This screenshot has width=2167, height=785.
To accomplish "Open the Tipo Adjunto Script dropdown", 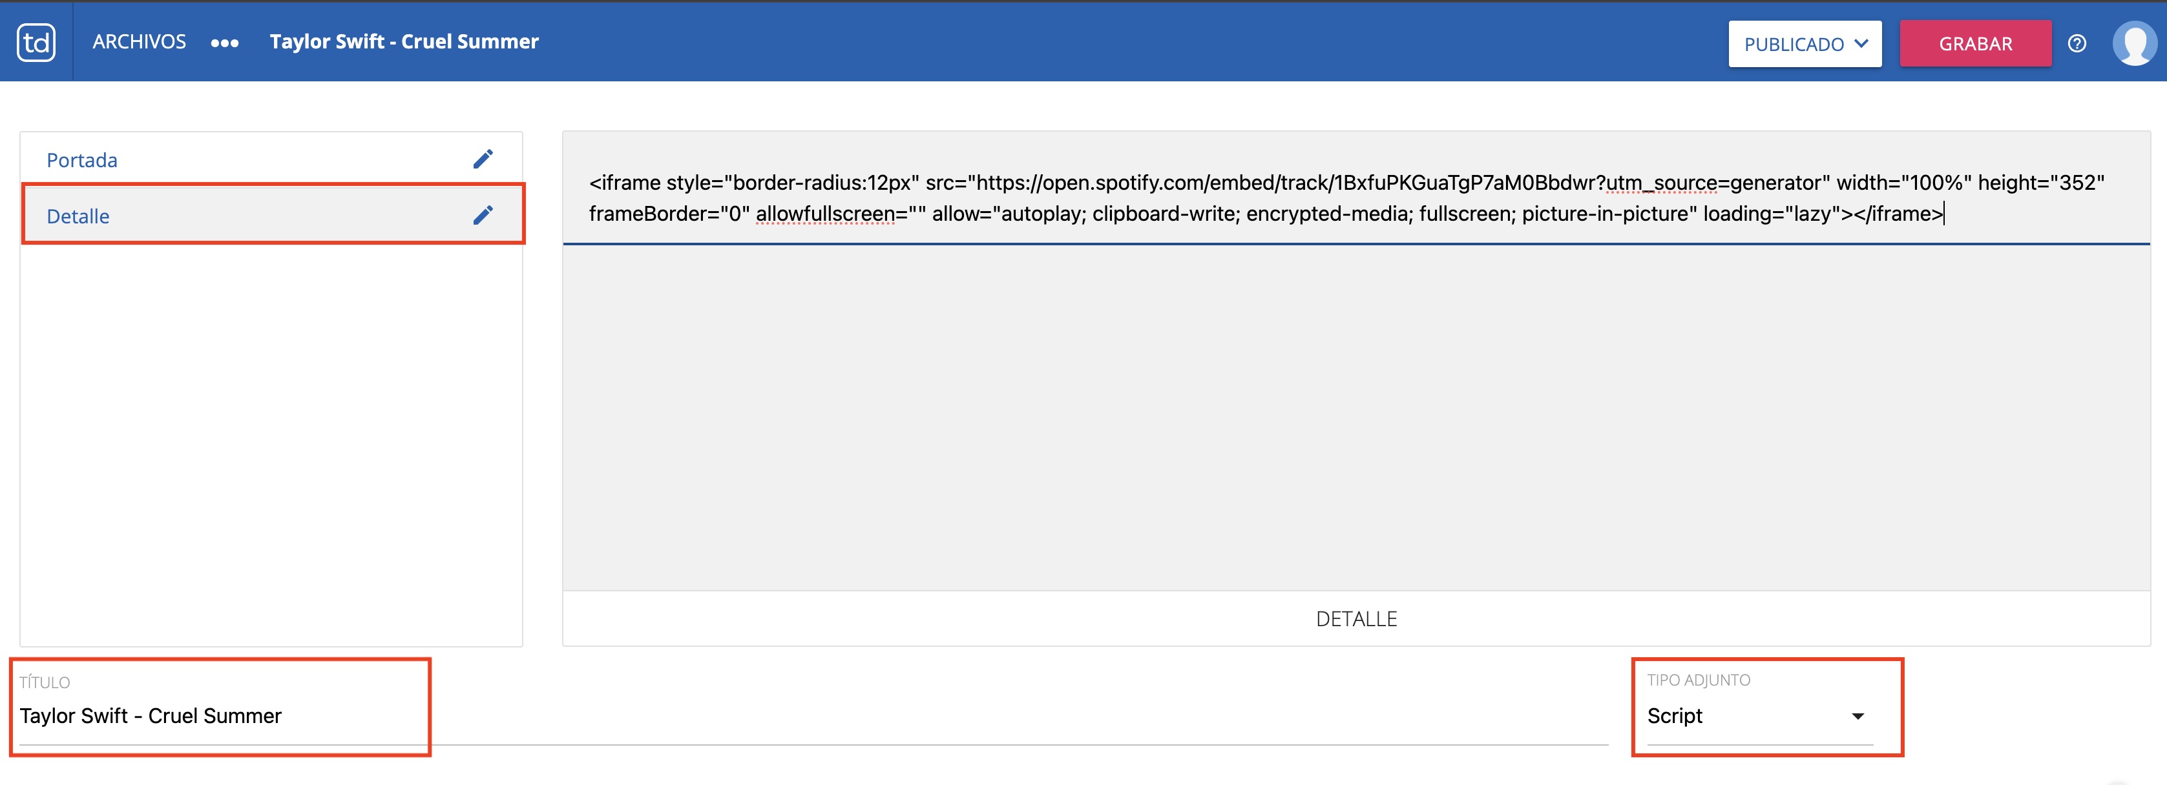I will coord(1758,716).
